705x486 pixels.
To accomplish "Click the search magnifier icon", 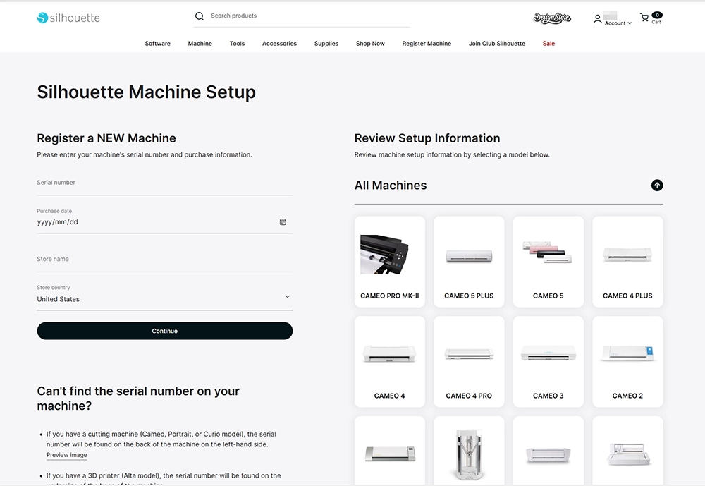I will click(200, 16).
